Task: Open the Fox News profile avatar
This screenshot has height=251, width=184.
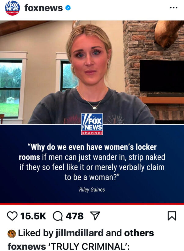Action: [13, 8]
